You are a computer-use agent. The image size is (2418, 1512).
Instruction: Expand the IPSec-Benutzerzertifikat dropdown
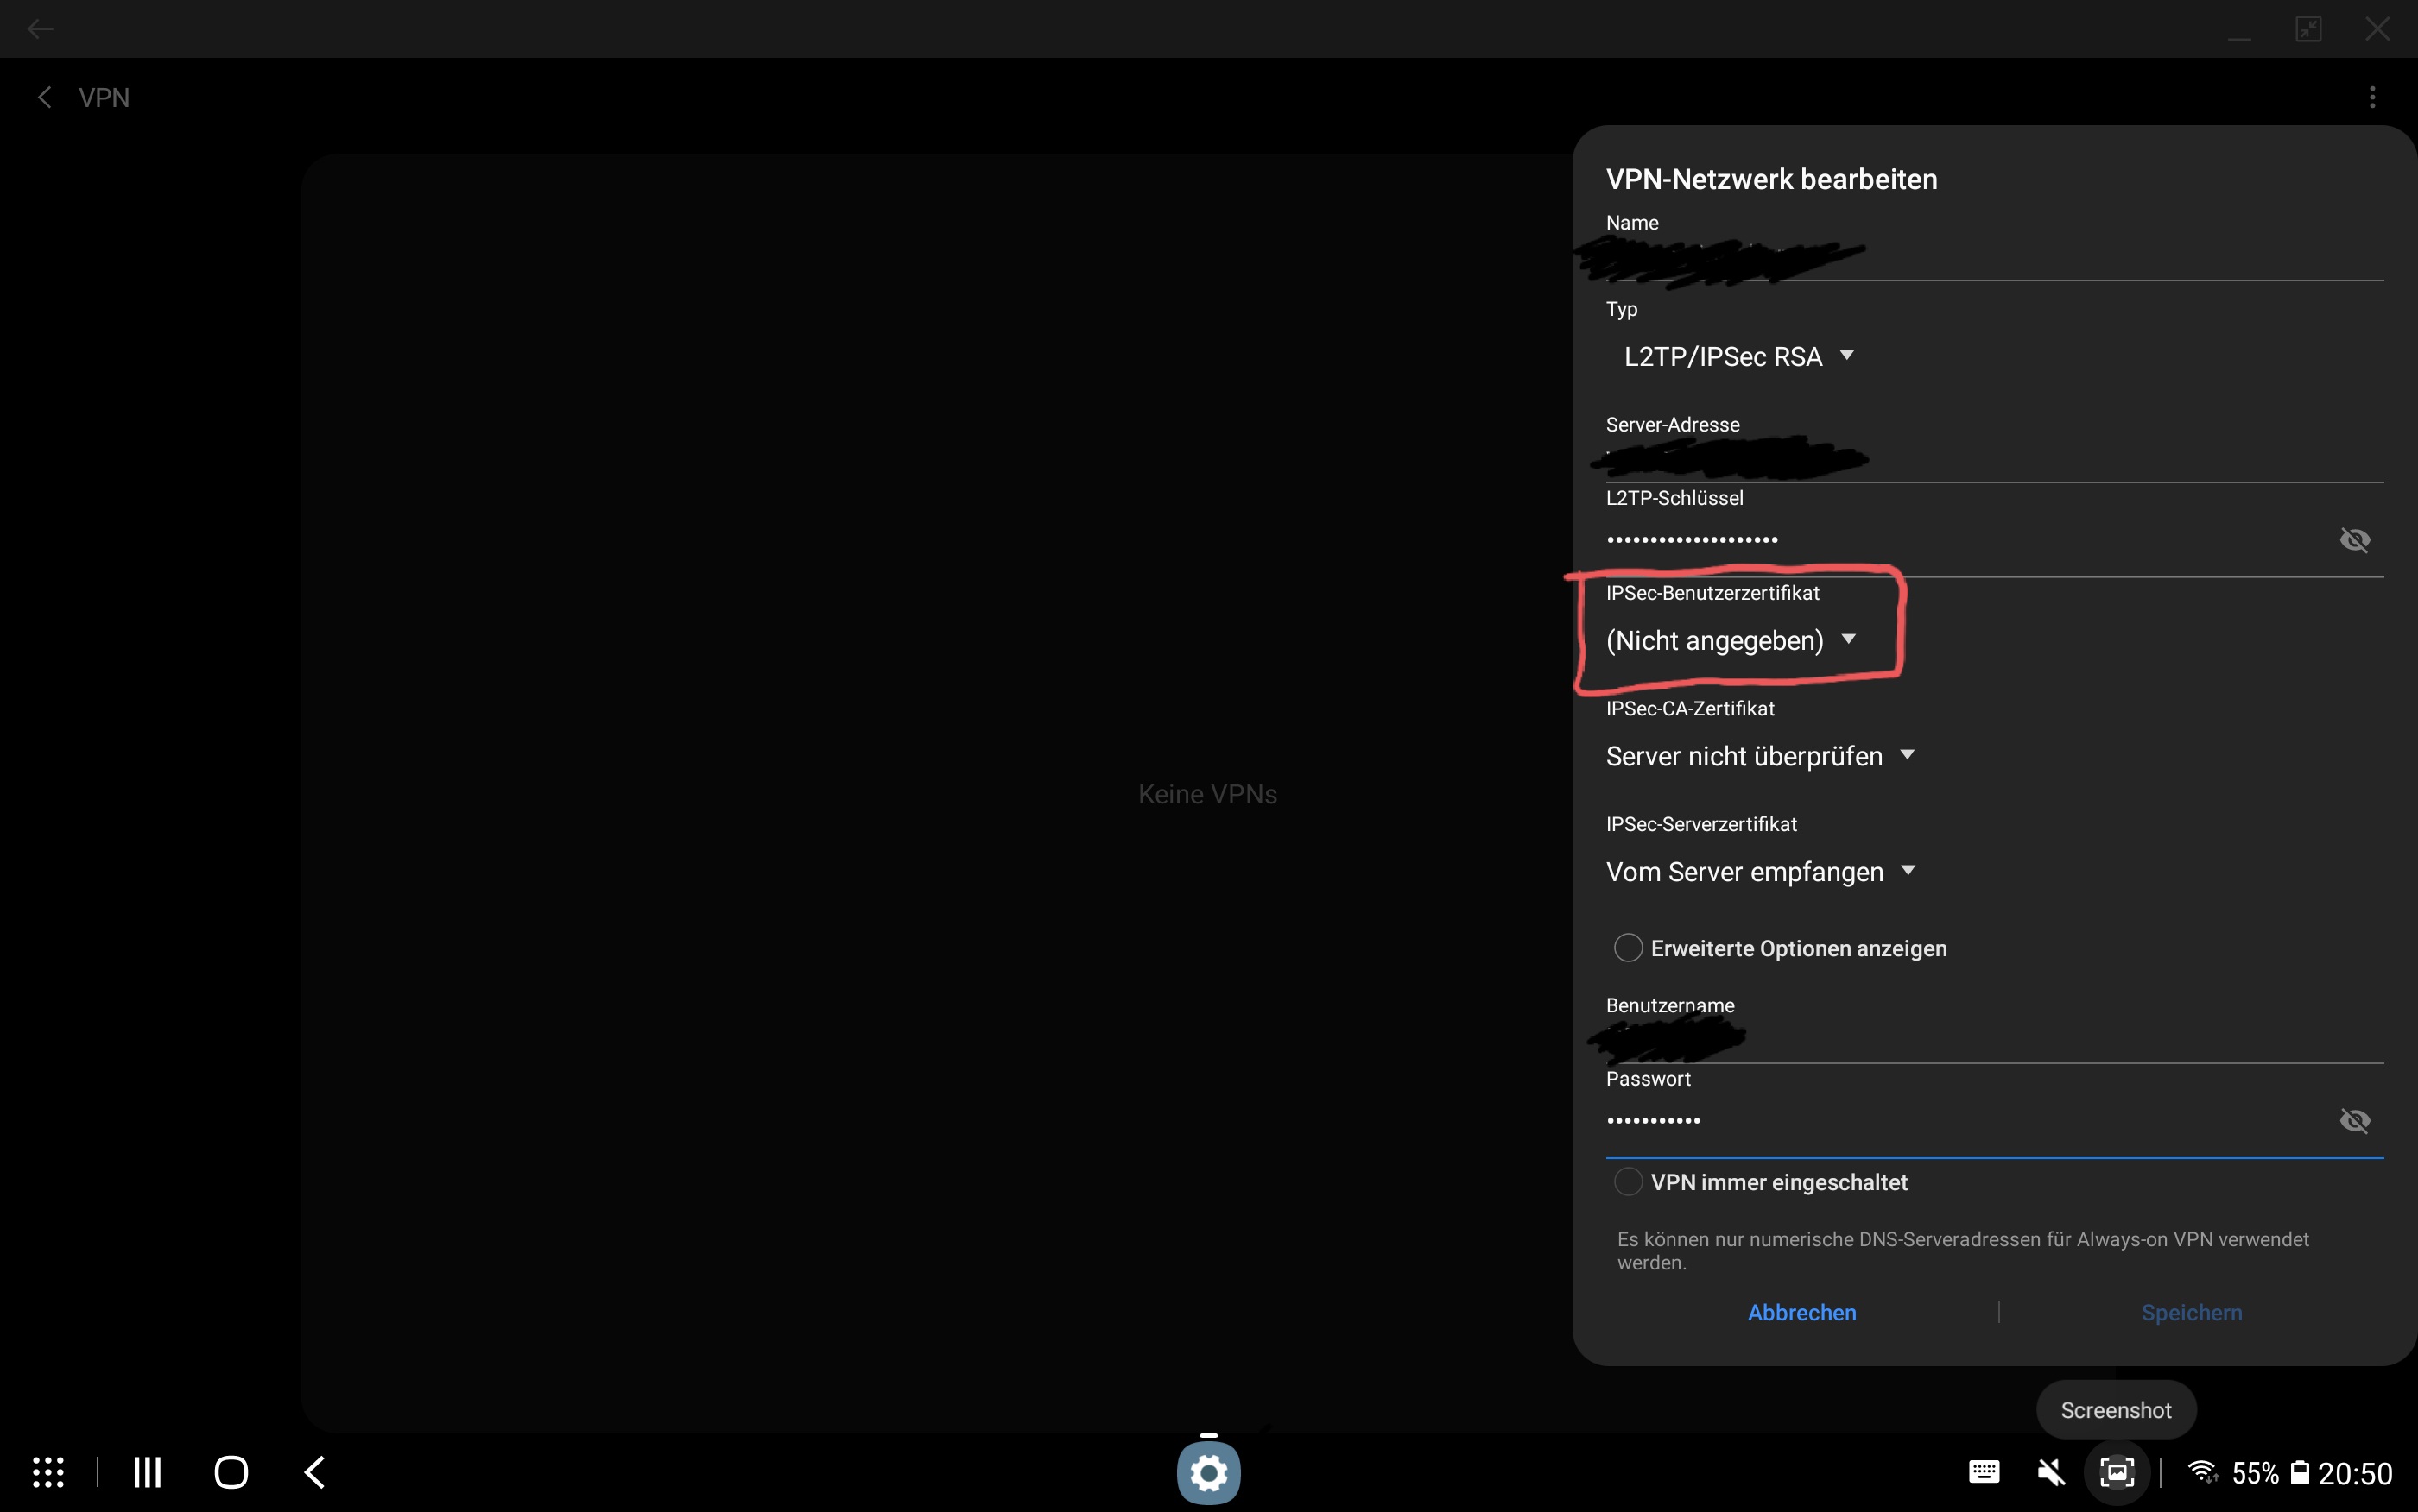coord(1731,640)
